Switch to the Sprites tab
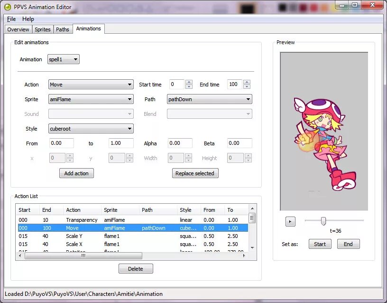The image size is (387, 303). click(43, 29)
